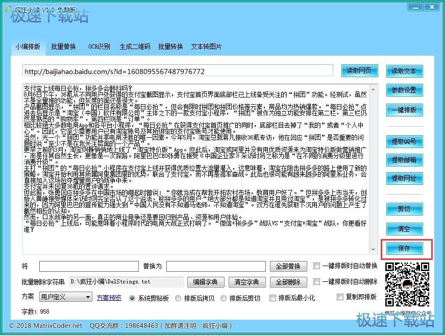Click 提取邮箱 button
This screenshot has width=445, height=335.
coord(404,160)
